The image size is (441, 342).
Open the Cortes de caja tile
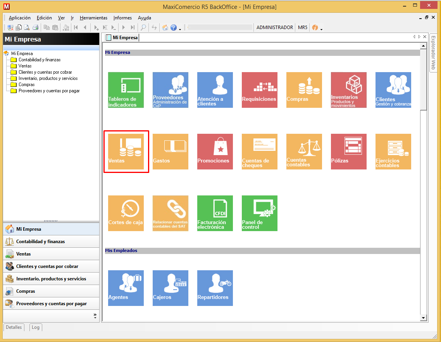(x=126, y=213)
